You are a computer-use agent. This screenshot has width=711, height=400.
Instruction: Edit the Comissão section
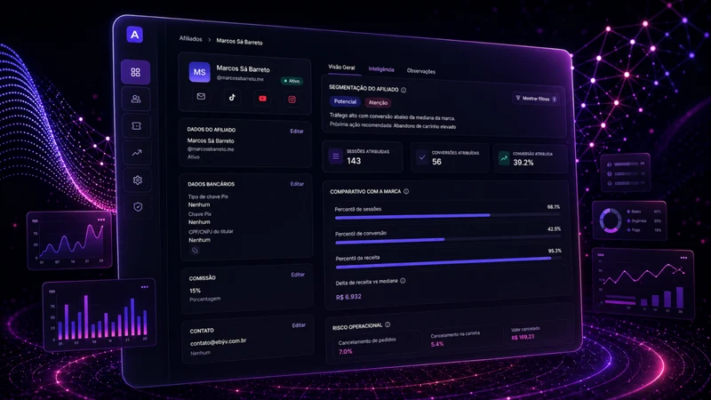point(298,275)
